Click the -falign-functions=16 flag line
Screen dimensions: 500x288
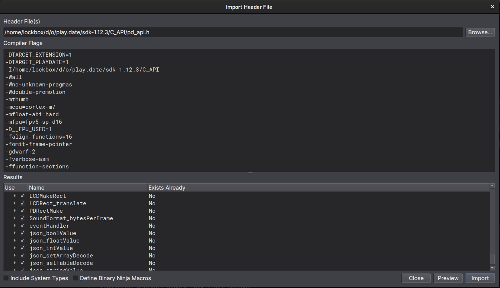click(x=39, y=137)
